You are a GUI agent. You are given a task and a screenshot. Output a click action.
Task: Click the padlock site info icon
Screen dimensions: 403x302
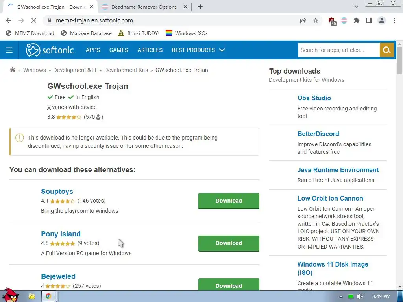pos(50,20)
